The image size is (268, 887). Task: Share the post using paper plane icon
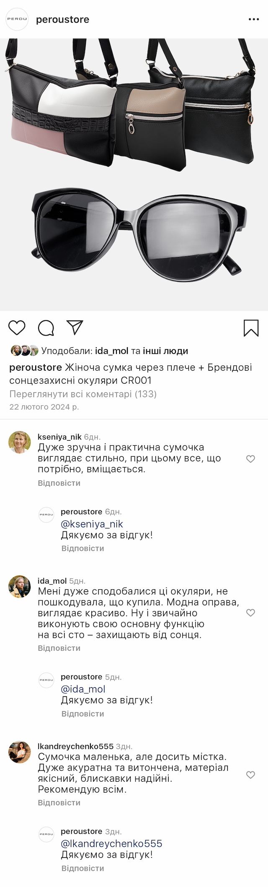pos(75,328)
